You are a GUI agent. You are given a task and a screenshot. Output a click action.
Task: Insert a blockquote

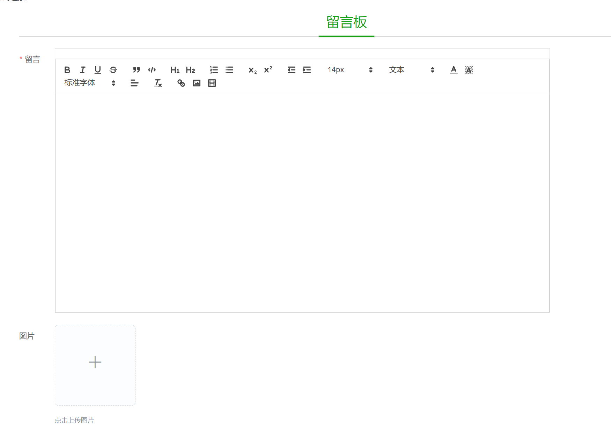click(136, 70)
